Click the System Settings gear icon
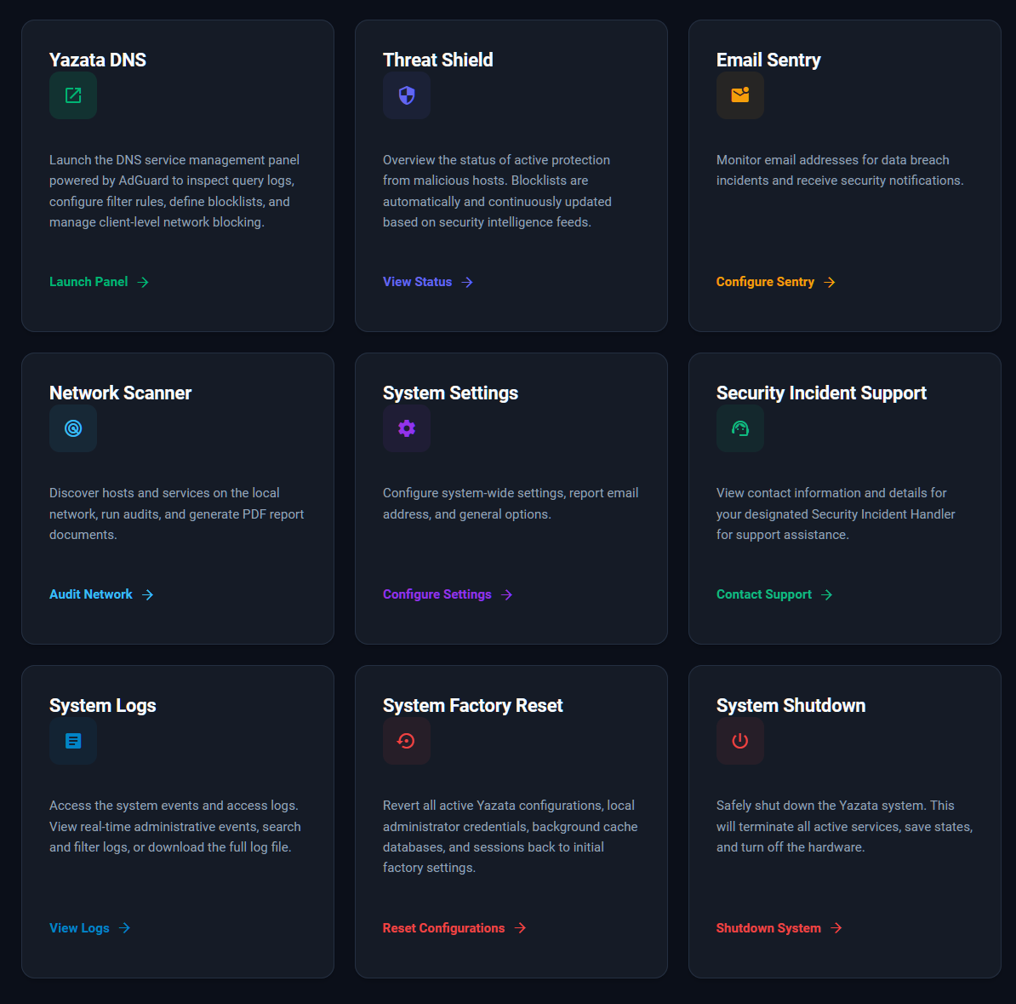 (406, 428)
